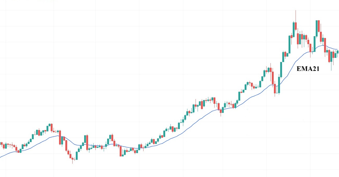
Task: Click the first red candle at left edge
Action: click(2, 143)
